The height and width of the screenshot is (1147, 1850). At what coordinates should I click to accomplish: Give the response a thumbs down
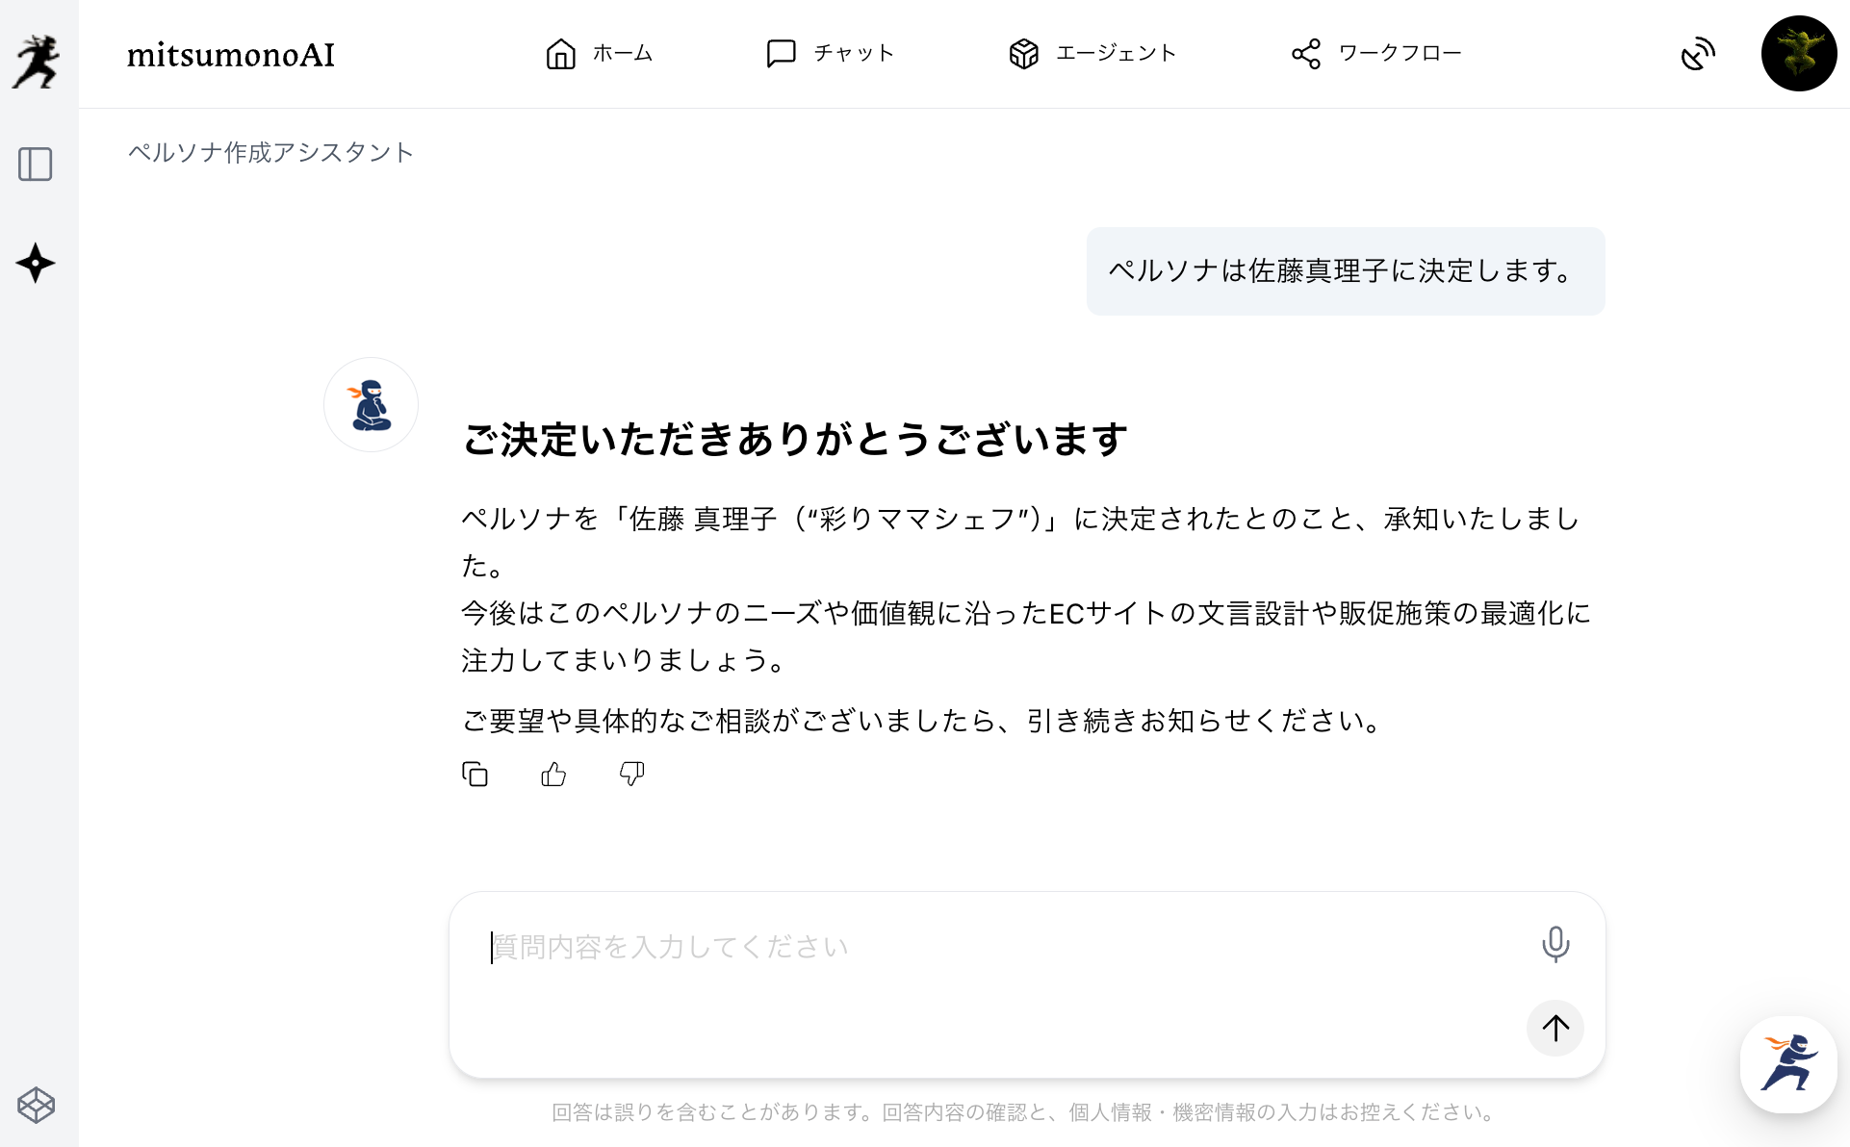pos(631,774)
